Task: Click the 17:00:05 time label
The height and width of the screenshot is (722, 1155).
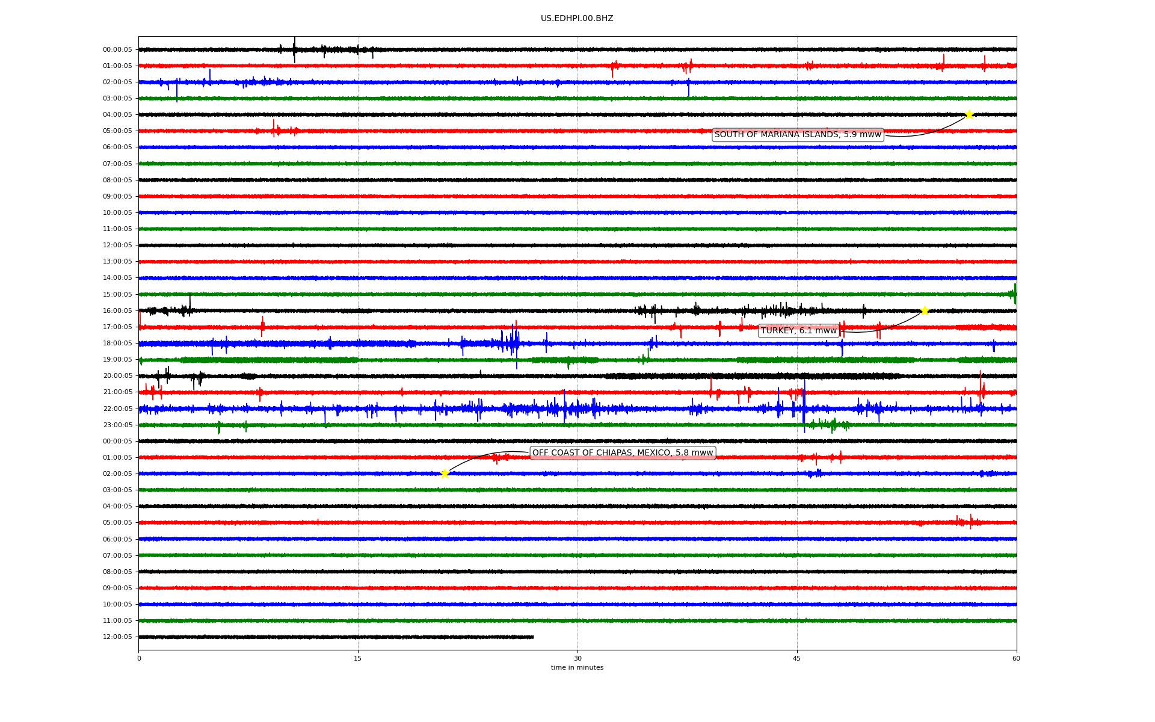Action: (117, 327)
